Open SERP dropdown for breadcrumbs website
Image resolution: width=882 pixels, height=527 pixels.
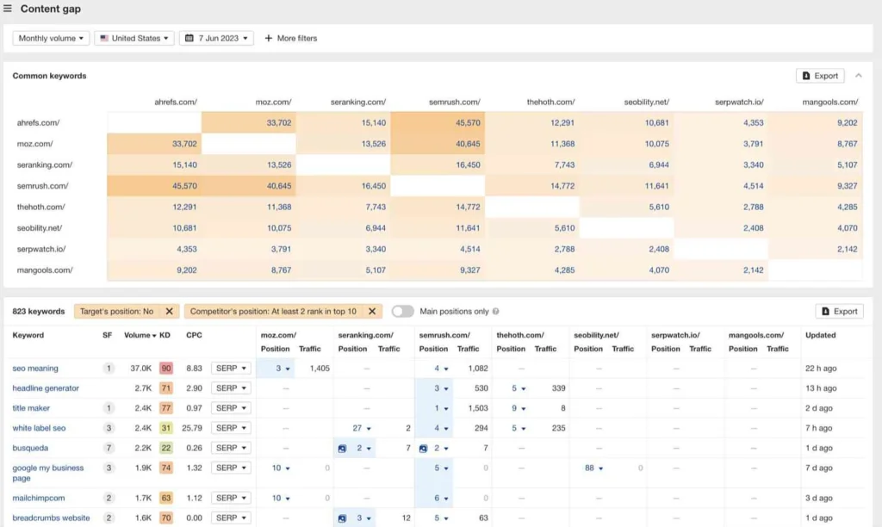pyautogui.click(x=231, y=518)
